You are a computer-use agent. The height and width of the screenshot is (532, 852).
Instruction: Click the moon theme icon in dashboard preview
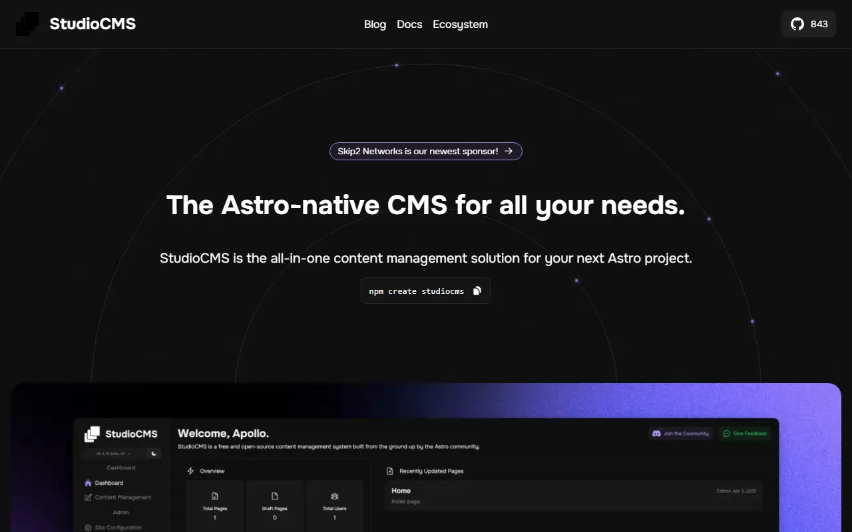[x=154, y=454]
